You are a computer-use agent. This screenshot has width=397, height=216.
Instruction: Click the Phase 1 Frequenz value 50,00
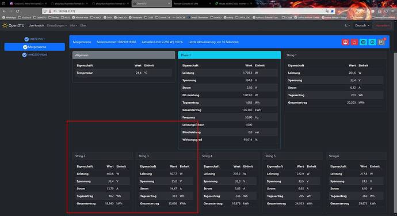coord(249,118)
